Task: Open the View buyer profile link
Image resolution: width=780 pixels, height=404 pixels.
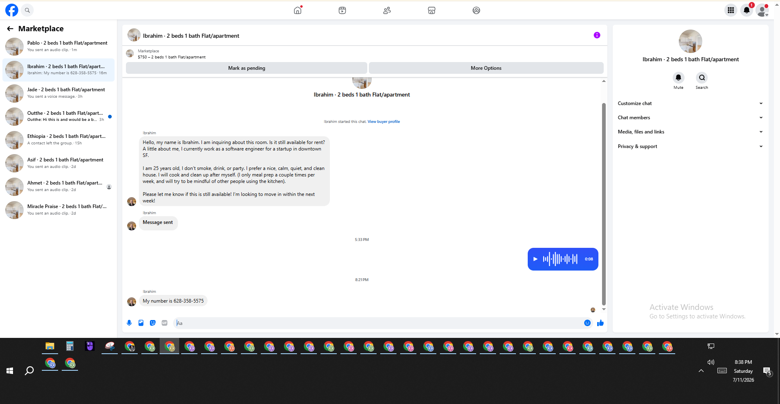Action: point(383,122)
